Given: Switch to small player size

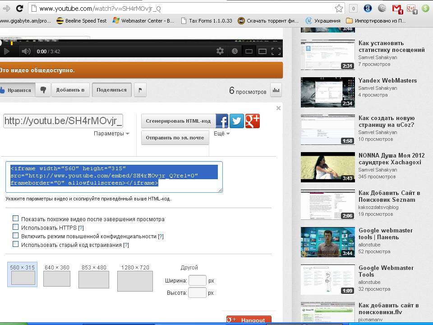Looking at the screenshot, I should pyautogui.click(x=249, y=51).
